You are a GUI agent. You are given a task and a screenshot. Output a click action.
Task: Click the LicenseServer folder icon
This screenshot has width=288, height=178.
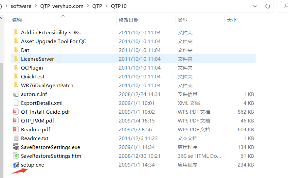tap(16, 59)
